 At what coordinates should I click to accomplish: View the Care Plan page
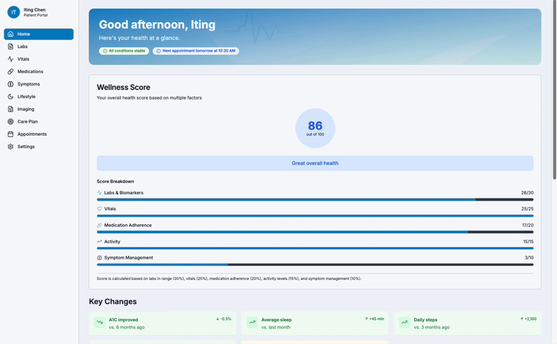[x=39, y=122]
